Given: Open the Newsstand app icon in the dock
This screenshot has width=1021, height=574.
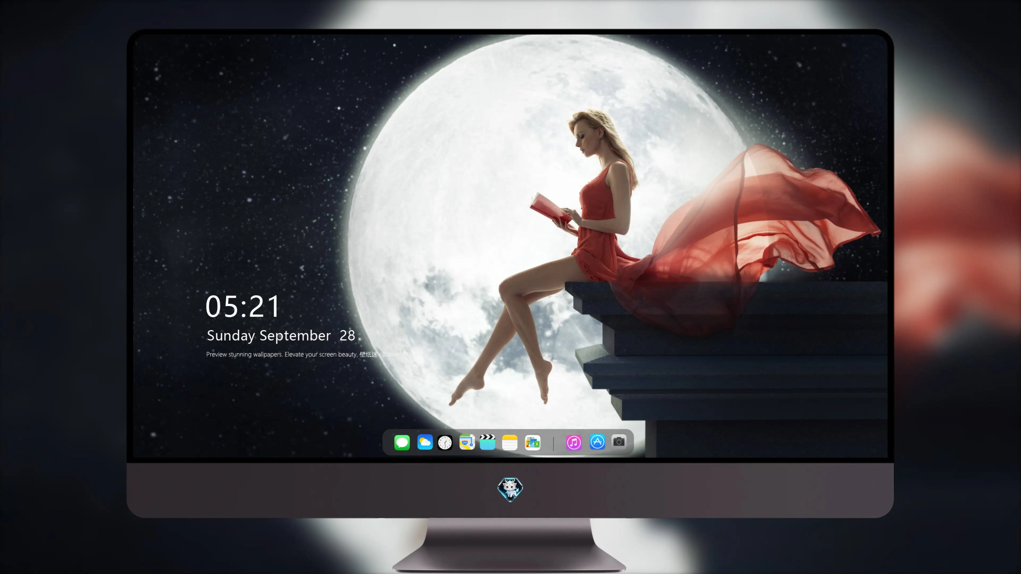Looking at the screenshot, I should pyautogui.click(x=533, y=443).
